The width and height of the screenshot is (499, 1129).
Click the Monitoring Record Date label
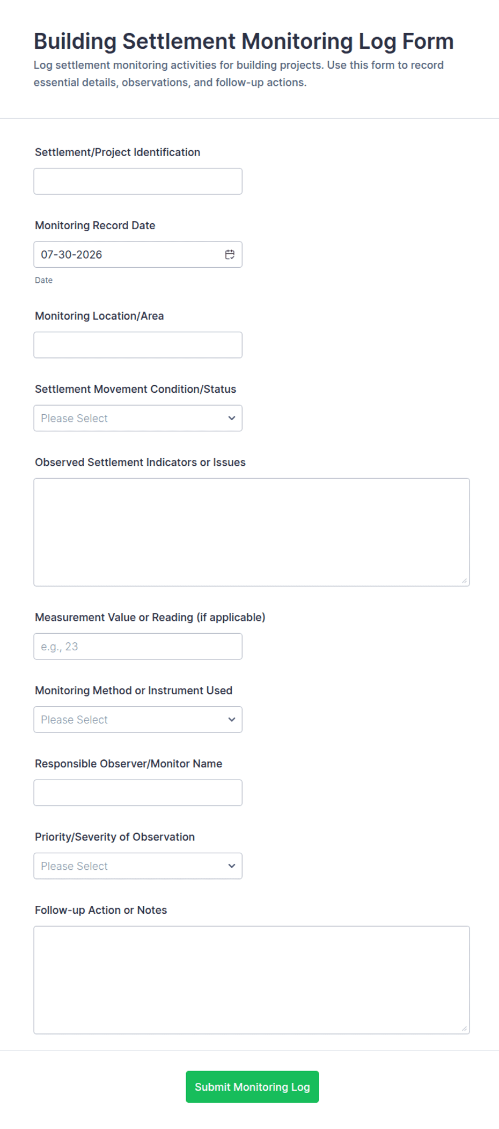point(95,225)
